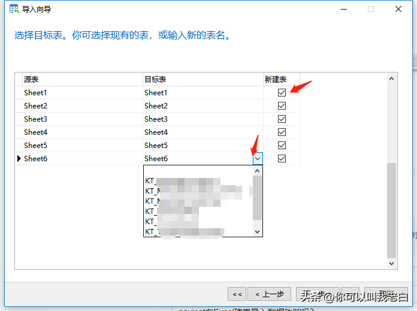Go to the first step with << button
Viewport: 417px width, 311px height.
pyautogui.click(x=237, y=294)
